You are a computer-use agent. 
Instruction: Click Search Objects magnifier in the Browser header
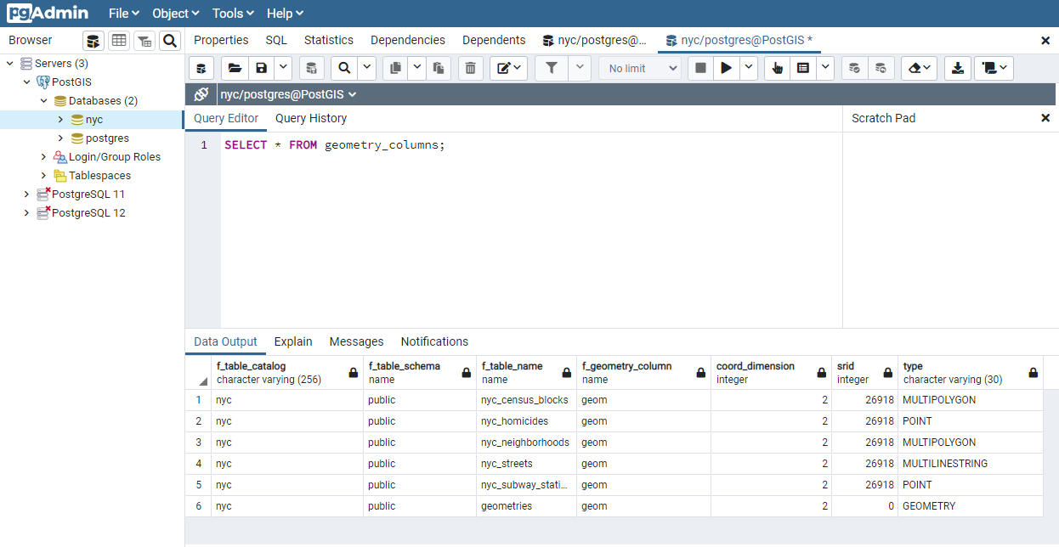tap(170, 41)
